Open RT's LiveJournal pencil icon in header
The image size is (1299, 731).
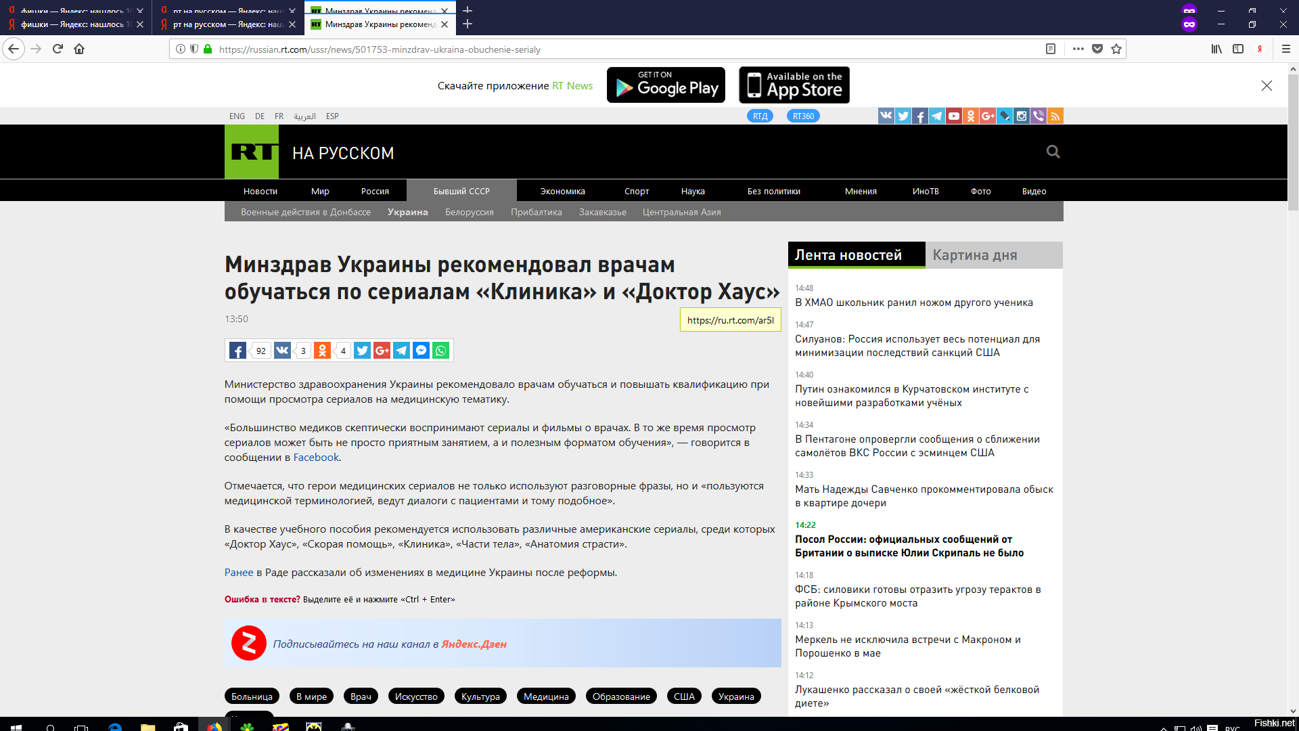1004,116
